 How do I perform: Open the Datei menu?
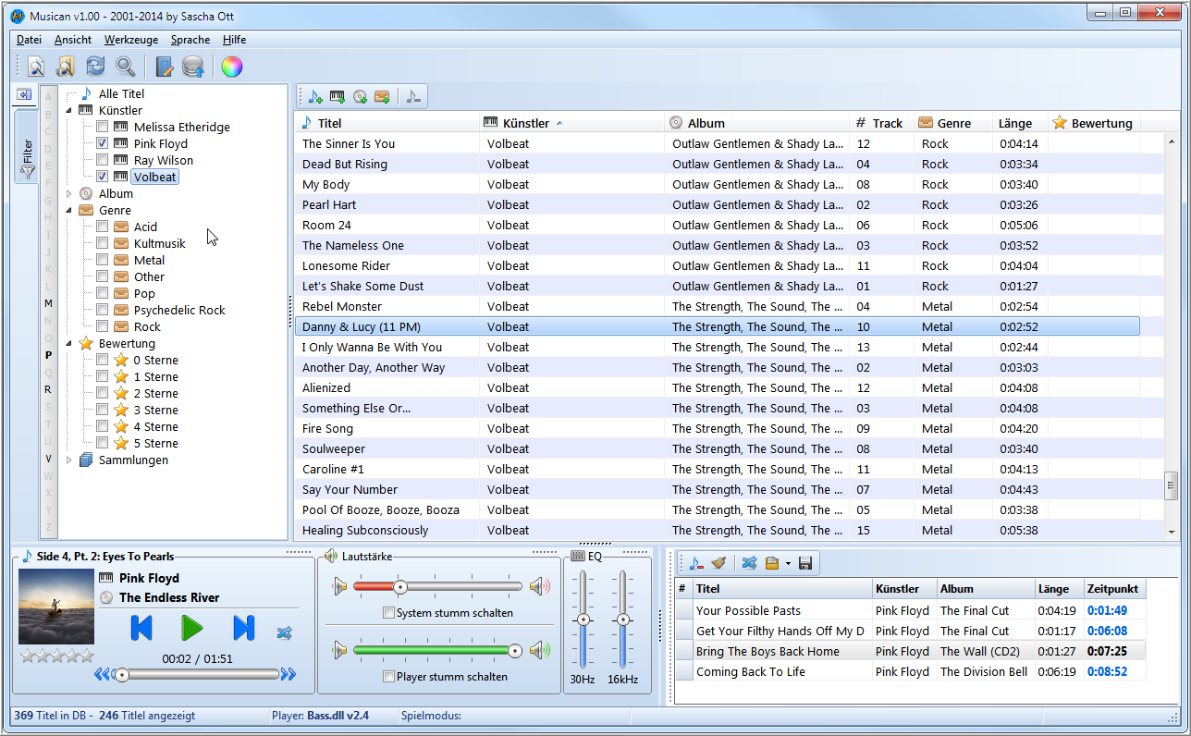pos(29,40)
